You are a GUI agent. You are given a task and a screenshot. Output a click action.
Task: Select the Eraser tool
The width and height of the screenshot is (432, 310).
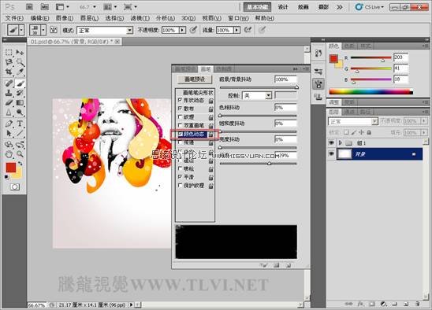(x=9, y=102)
